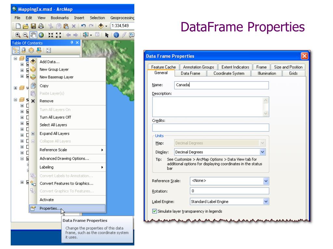Choose Convert Features to Graphics...
The height and width of the screenshot is (249, 333).
[x=67, y=184]
